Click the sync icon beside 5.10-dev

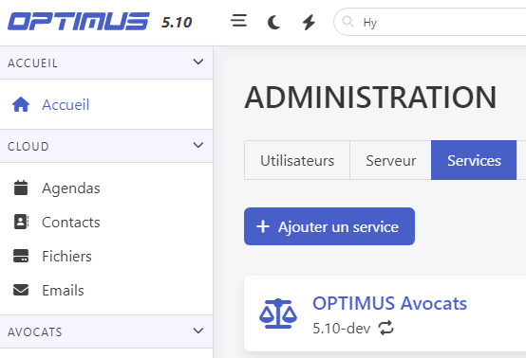(386, 328)
